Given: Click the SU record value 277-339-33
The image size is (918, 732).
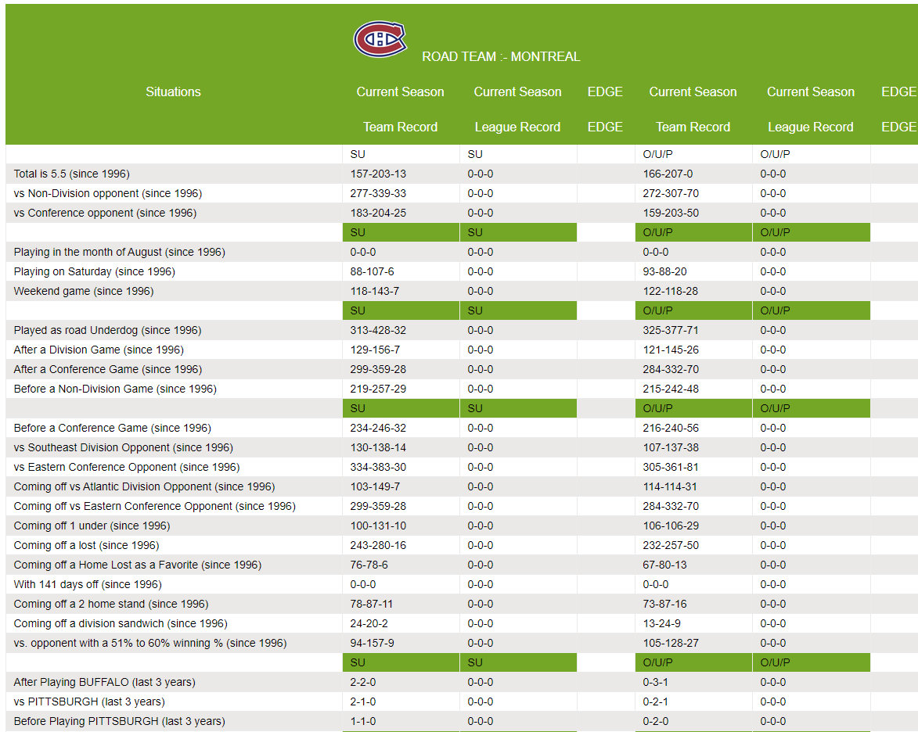Looking at the screenshot, I should tap(378, 193).
